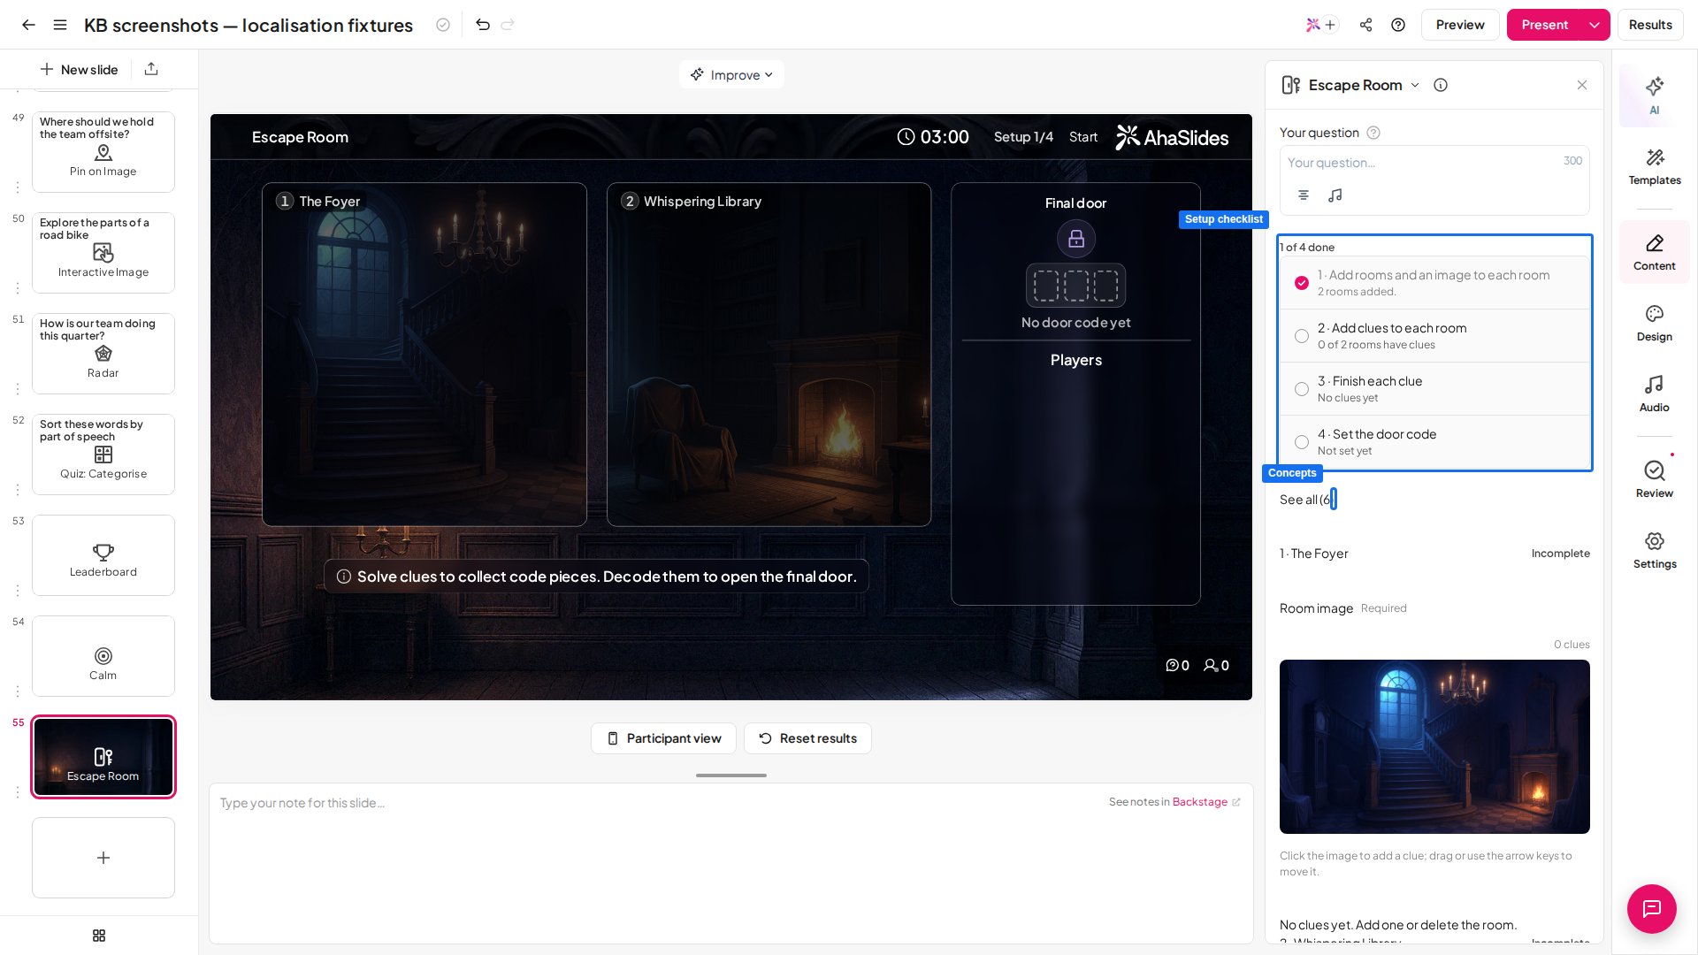
Task: Undo the last action
Action: pos(483,25)
